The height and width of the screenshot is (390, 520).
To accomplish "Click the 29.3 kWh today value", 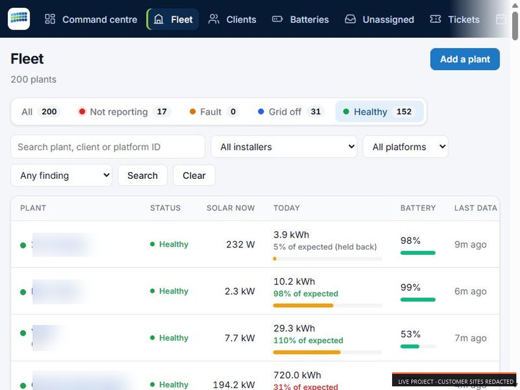I will [294, 328].
